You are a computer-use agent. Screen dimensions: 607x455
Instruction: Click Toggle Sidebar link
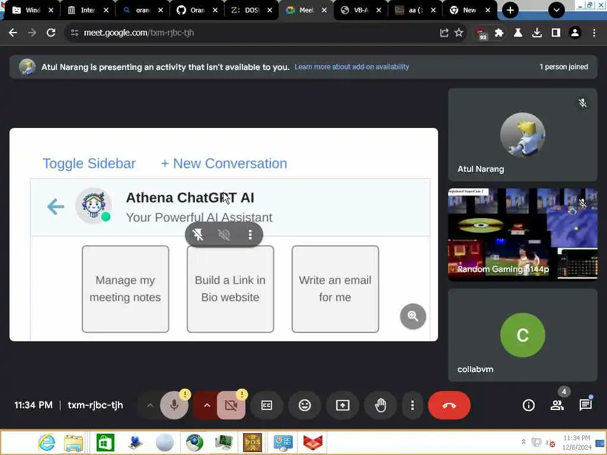pos(89,164)
